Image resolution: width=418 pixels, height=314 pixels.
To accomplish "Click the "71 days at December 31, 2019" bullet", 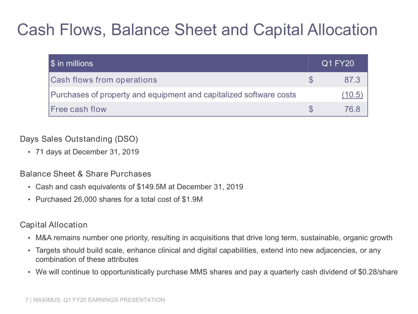I will click(x=87, y=152).
